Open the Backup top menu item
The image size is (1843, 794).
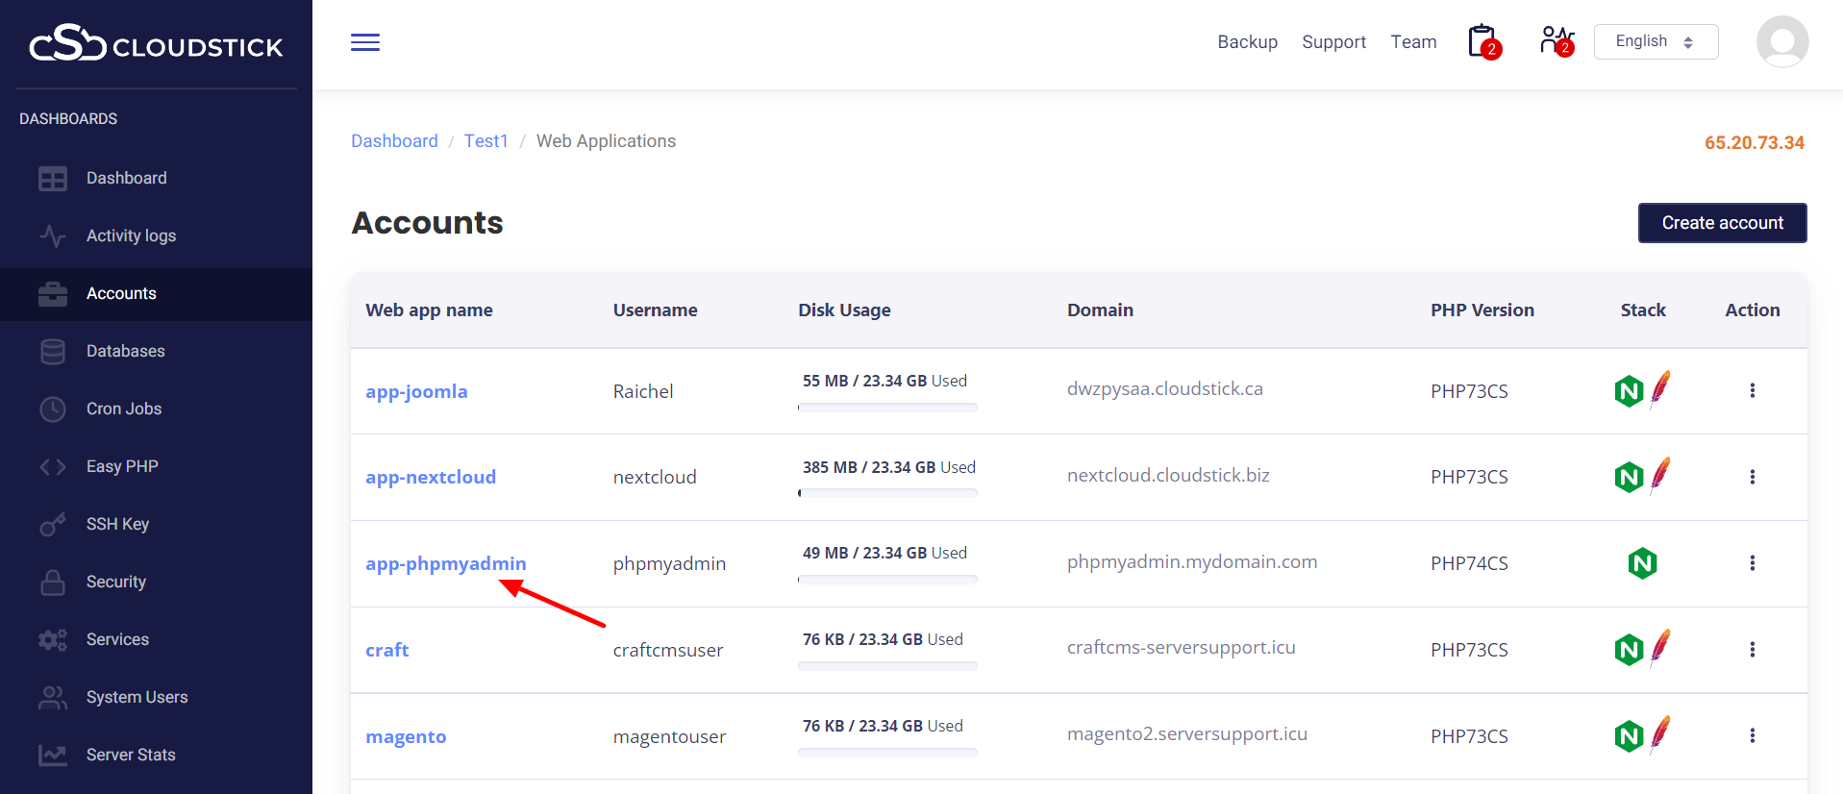[x=1247, y=42]
